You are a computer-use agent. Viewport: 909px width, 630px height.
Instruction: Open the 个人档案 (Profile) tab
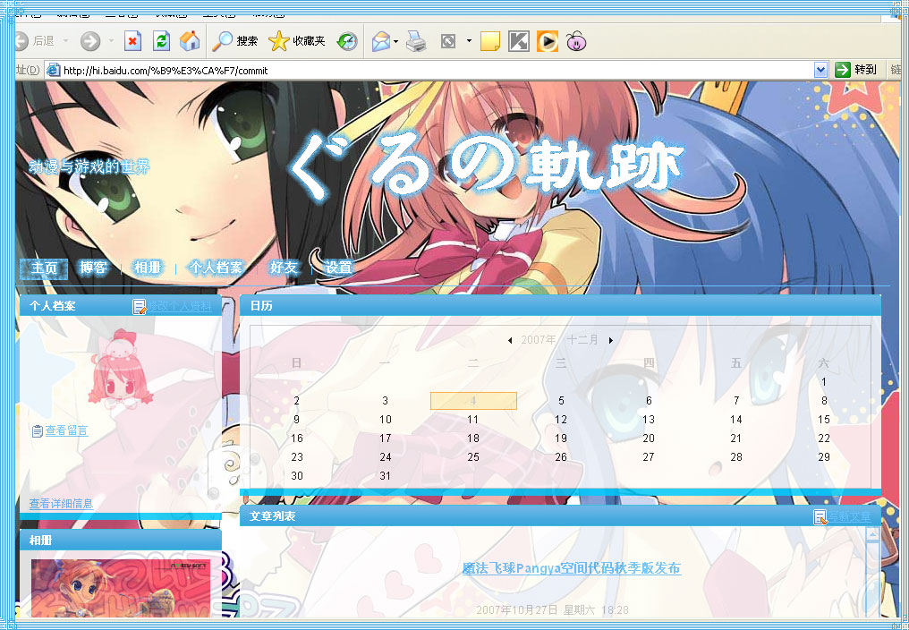click(216, 268)
